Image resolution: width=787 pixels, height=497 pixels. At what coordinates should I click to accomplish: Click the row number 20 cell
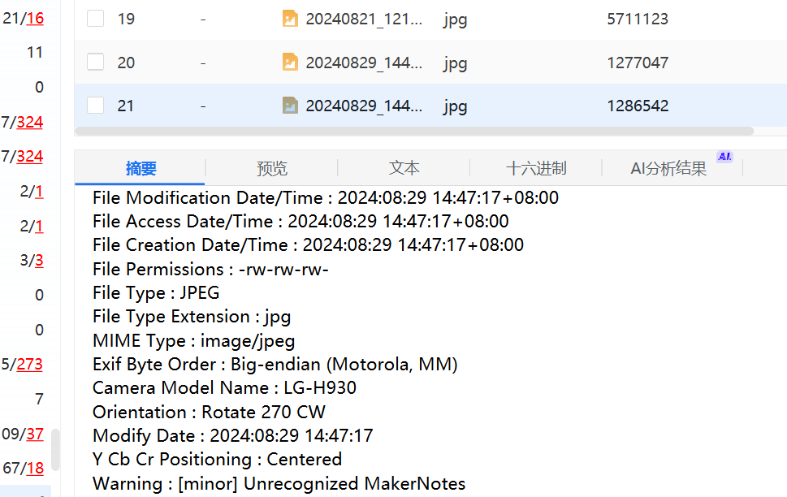click(126, 63)
